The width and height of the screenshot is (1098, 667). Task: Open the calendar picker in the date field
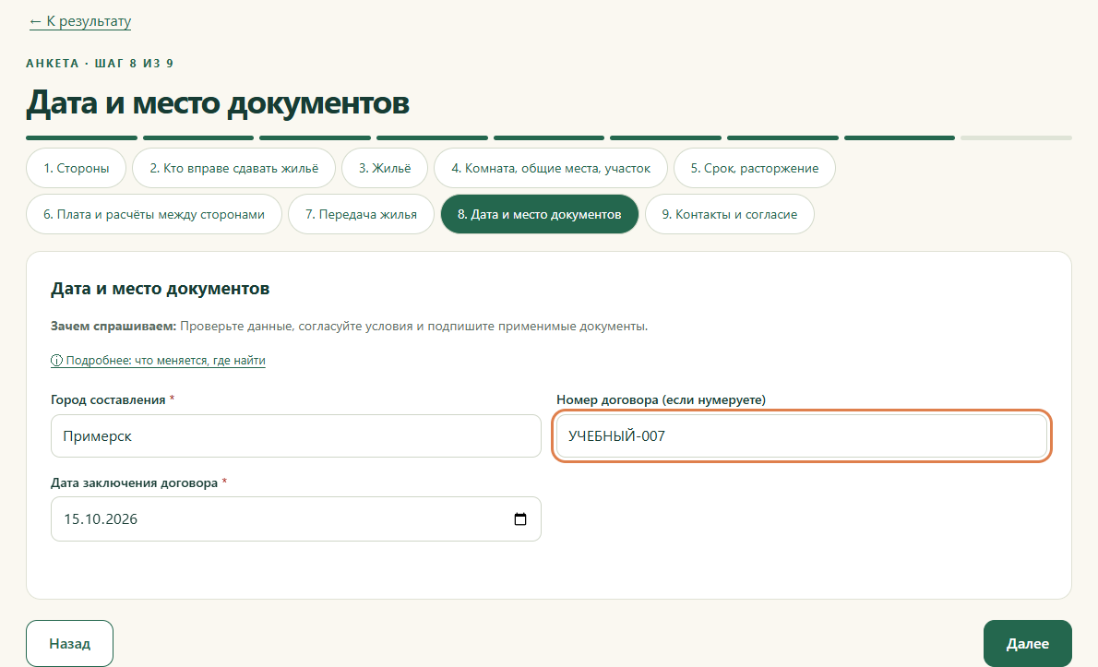click(519, 518)
